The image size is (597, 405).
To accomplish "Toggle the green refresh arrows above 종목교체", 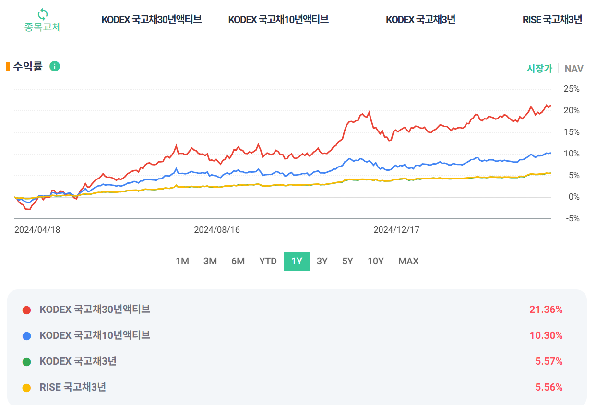I will [x=42, y=14].
